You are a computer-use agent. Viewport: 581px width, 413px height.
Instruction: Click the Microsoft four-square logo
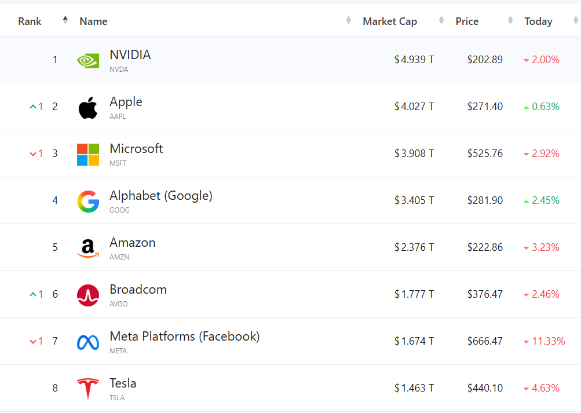[88, 154]
